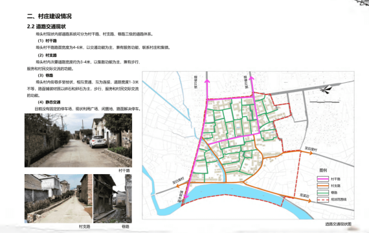Screen dimensions: 369x233
Task: Click the (4) 静态交通 section title
Action: pos(49,102)
